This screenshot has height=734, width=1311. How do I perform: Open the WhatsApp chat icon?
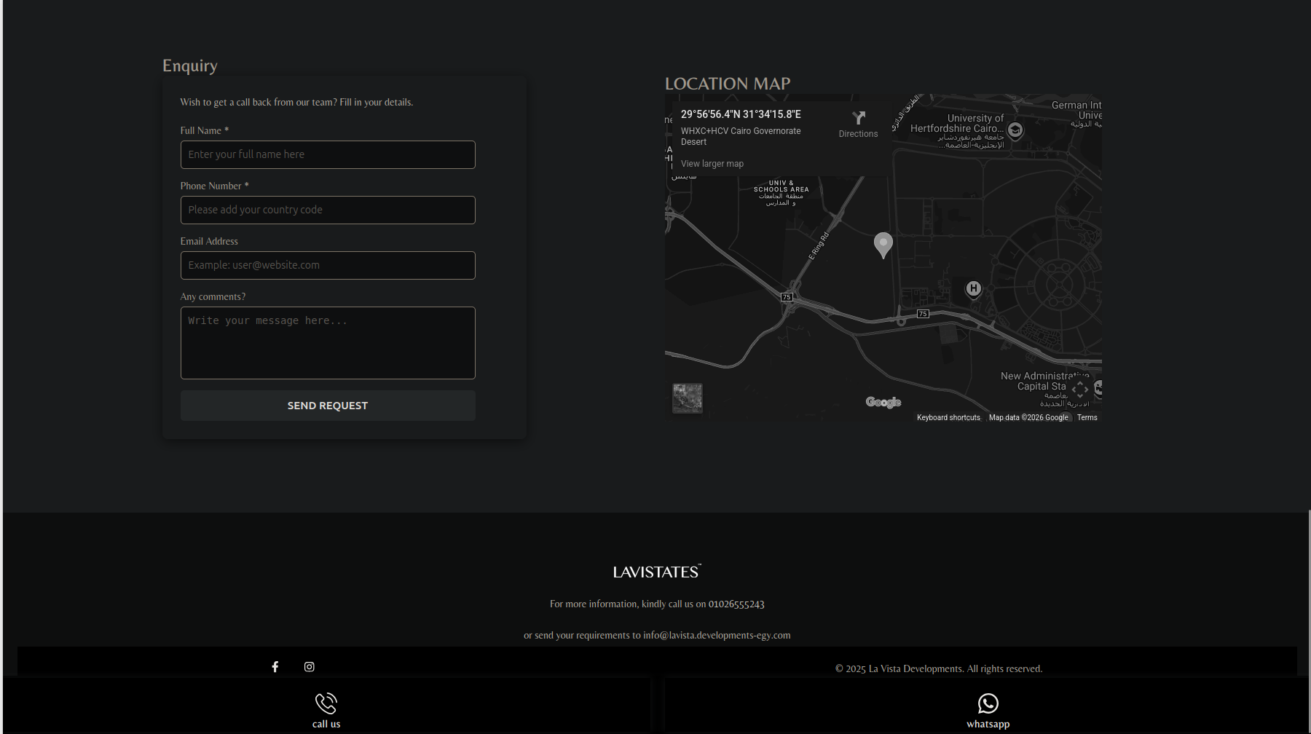coord(988,703)
